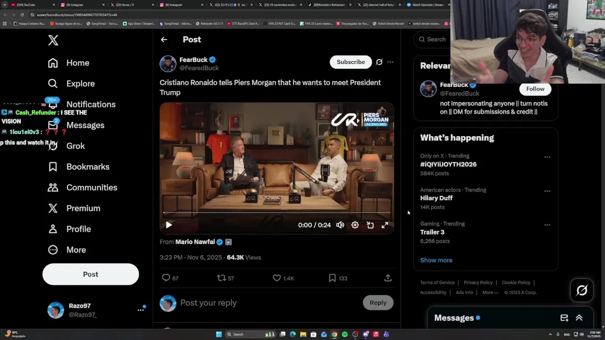Open Discord from the taskbar
605x340 pixels.
(365, 334)
